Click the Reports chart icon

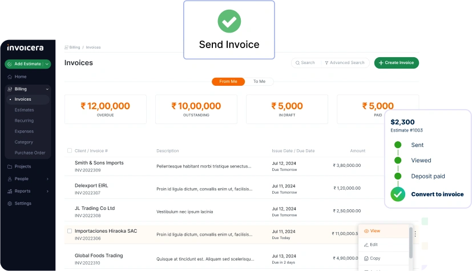(x=10, y=192)
